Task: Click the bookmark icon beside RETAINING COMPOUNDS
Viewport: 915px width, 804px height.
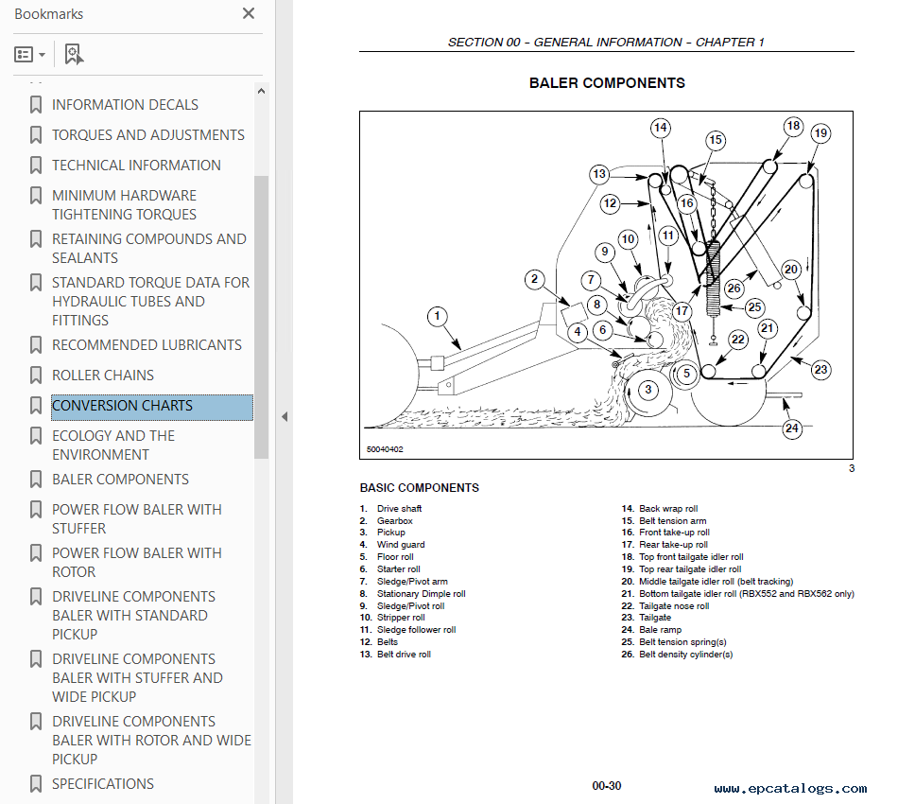Action: [x=36, y=238]
